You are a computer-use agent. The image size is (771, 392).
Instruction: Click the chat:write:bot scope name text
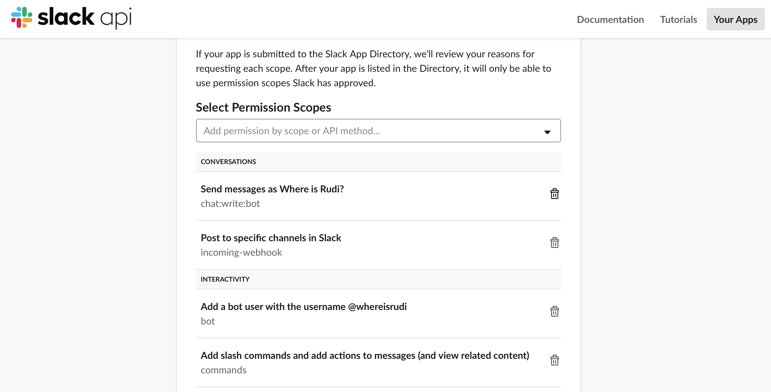[x=230, y=204]
